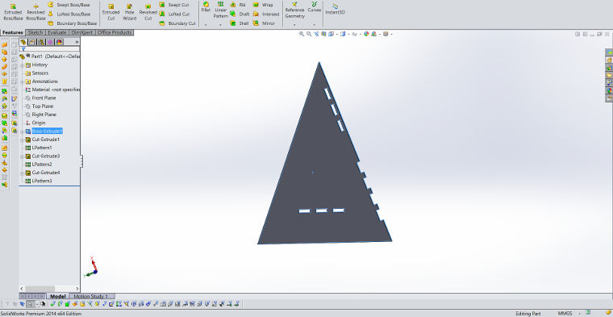Switch to the Office Products tab
The height and width of the screenshot is (317, 613).
coord(115,32)
